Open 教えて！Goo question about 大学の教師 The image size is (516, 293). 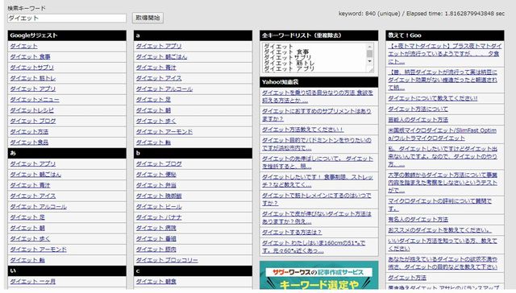pyautogui.click(x=443, y=183)
